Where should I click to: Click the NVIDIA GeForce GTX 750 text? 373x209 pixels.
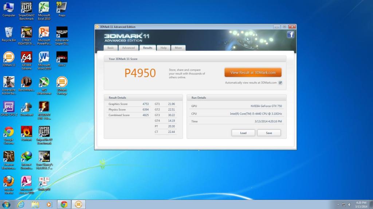(266, 106)
